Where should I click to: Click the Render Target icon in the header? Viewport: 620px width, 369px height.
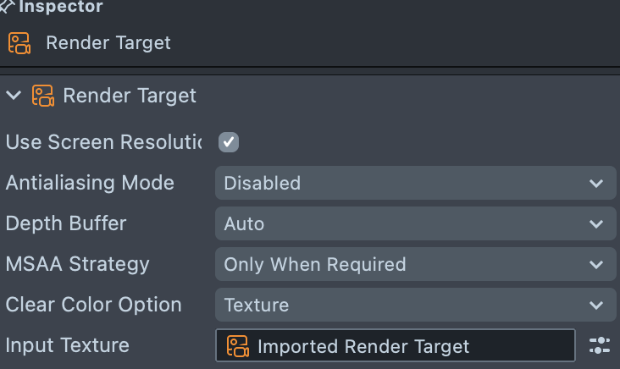[19, 43]
